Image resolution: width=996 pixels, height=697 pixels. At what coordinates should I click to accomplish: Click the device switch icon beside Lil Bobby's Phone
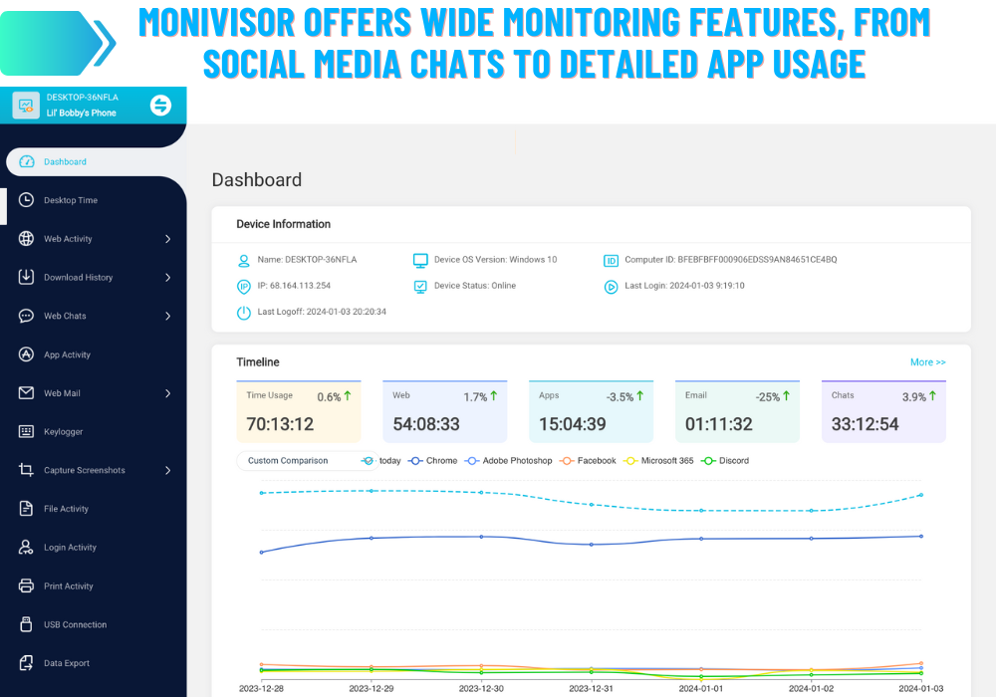[x=159, y=105]
